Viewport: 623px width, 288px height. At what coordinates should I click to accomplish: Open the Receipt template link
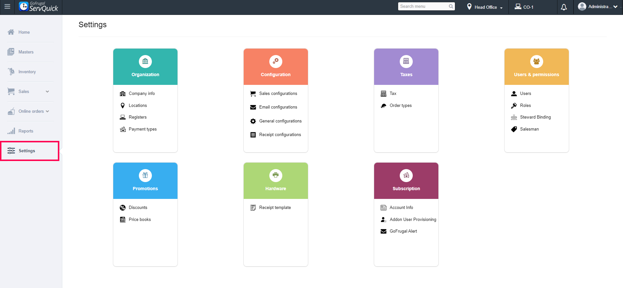275,207
